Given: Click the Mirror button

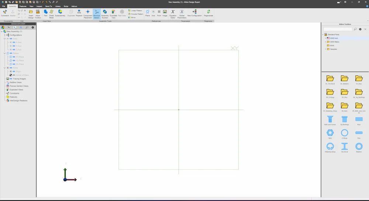Looking at the screenshot, I should [132, 17].
